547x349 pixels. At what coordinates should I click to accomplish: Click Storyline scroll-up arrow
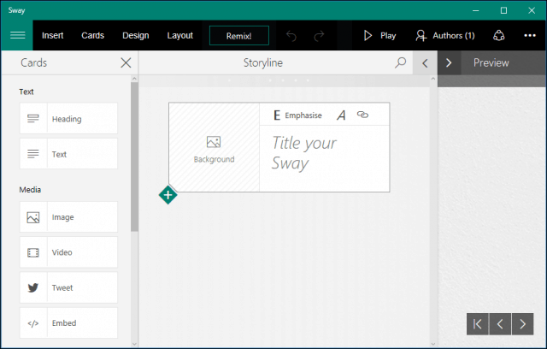pyautogui.click(x=433, y=79)
